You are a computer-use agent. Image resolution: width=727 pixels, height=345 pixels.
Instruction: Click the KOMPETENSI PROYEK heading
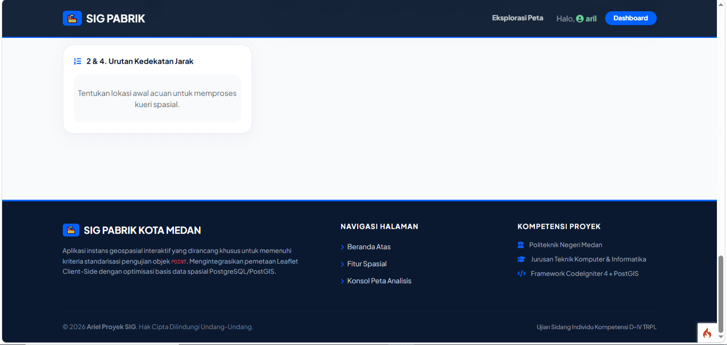559,226
